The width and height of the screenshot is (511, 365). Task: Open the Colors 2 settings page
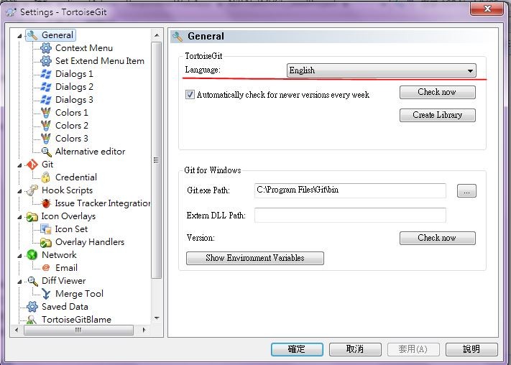click(72, 126)
